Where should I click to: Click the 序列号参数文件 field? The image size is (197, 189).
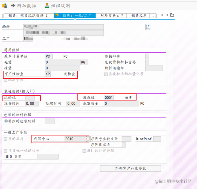click(126, 139)
